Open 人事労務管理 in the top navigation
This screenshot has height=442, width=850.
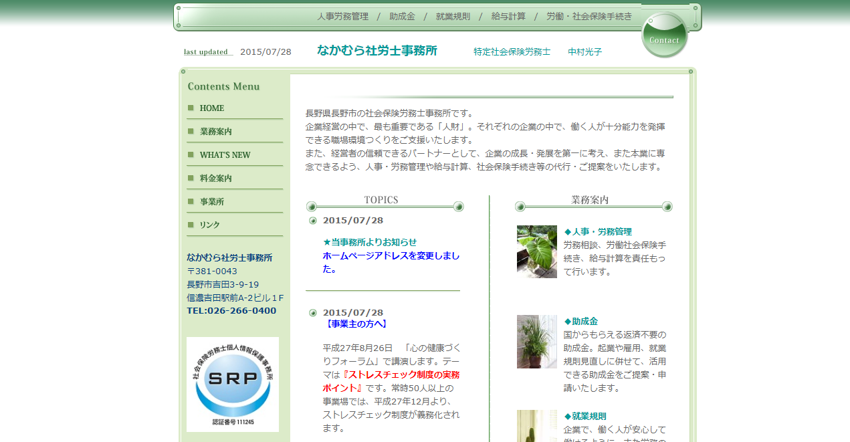click(x=342, y=17)
